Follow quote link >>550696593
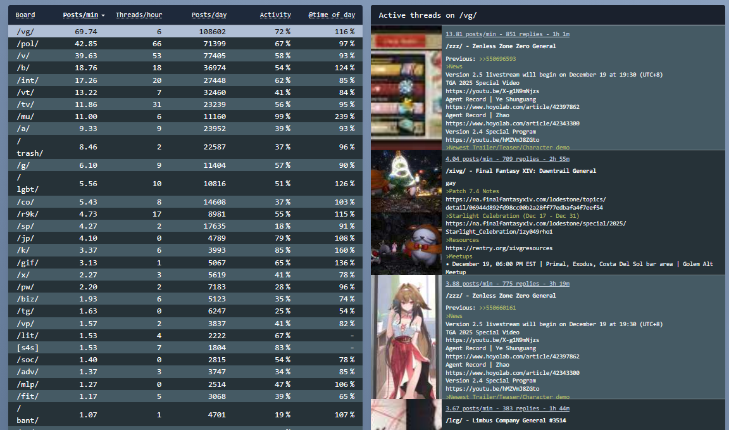Screen dimensions: 729x430 click(x=497, y=59)
